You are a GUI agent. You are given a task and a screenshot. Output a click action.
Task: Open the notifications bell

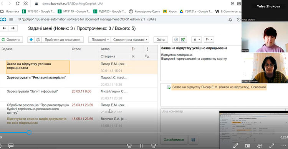click(x=230, y=20)
